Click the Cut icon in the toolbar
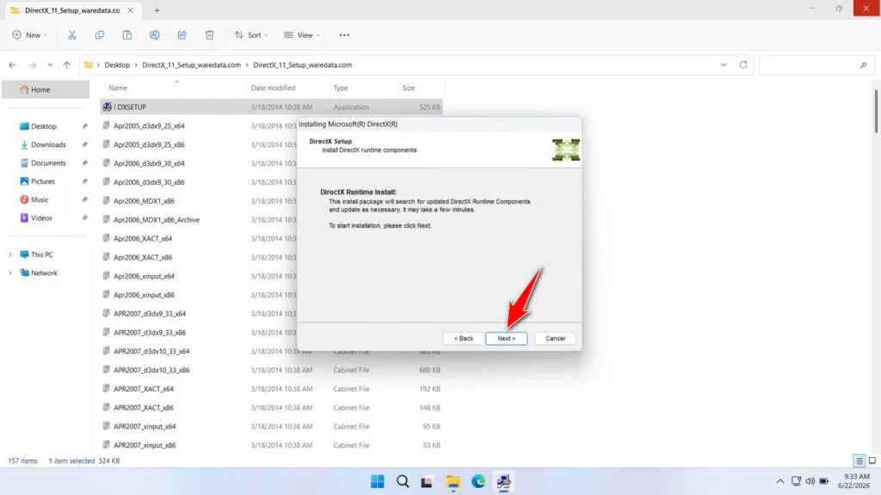881x495 pixels. [x=72, y=34]
